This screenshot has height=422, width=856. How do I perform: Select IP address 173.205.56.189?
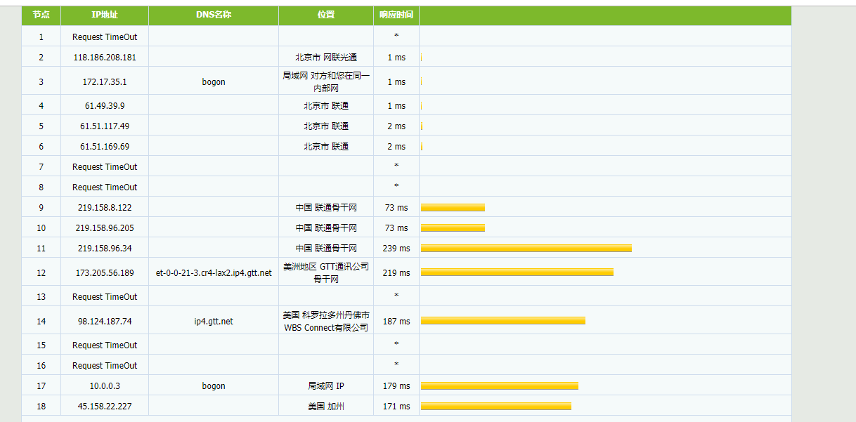click(x=105, y=273)
